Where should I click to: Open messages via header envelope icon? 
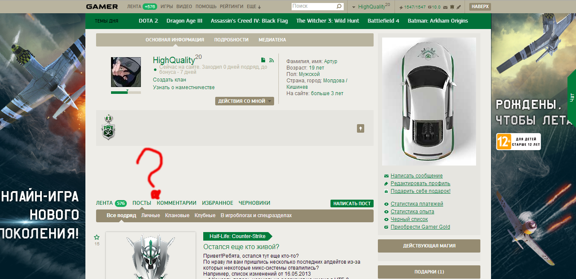(446, 7)
